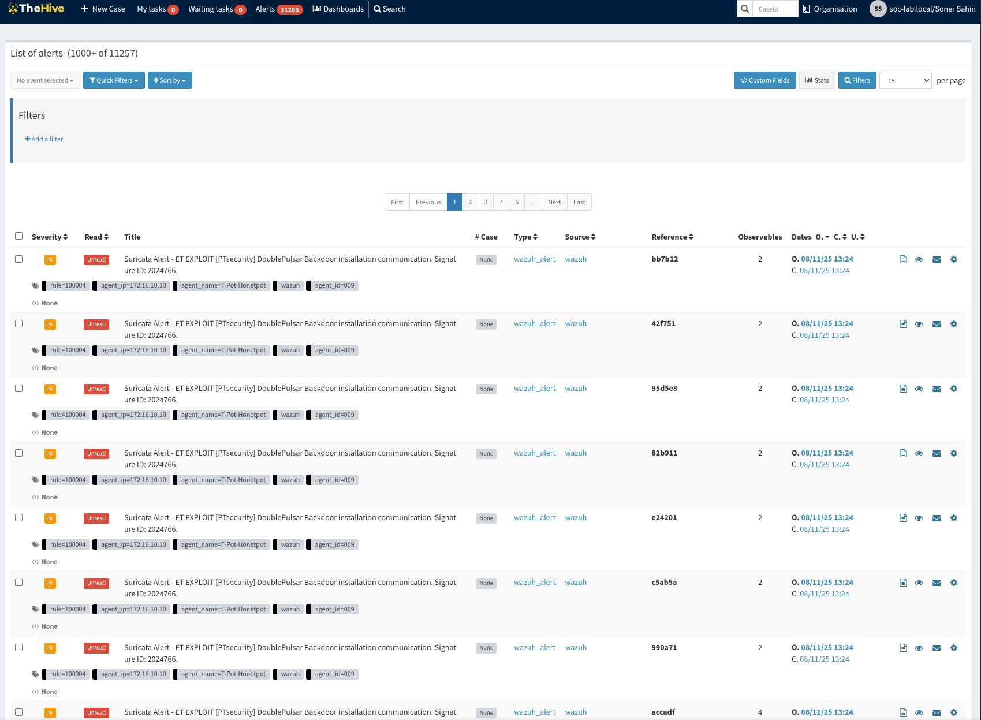Click the gear icon for alert 82b911
This screenshot has width=981, height=720.
point(953,453)
